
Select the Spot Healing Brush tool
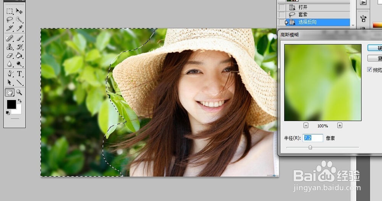point(10,38)
